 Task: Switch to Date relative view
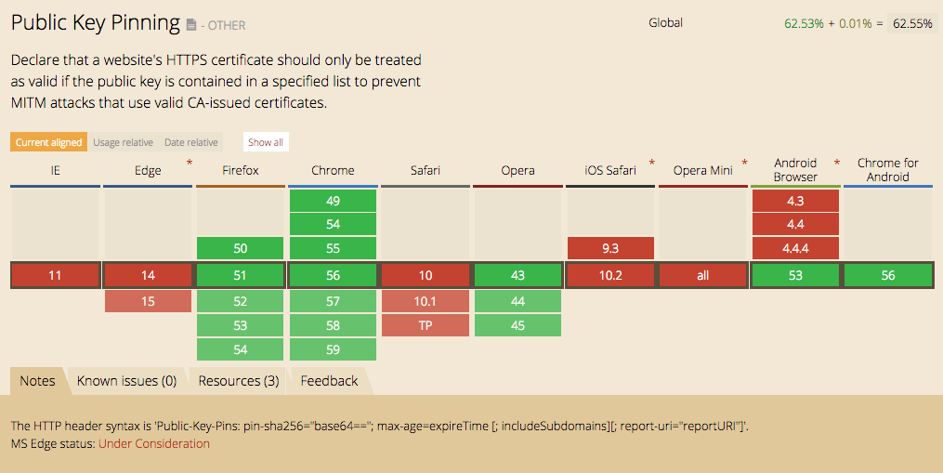pyautogui.click(x=191, y=142)
